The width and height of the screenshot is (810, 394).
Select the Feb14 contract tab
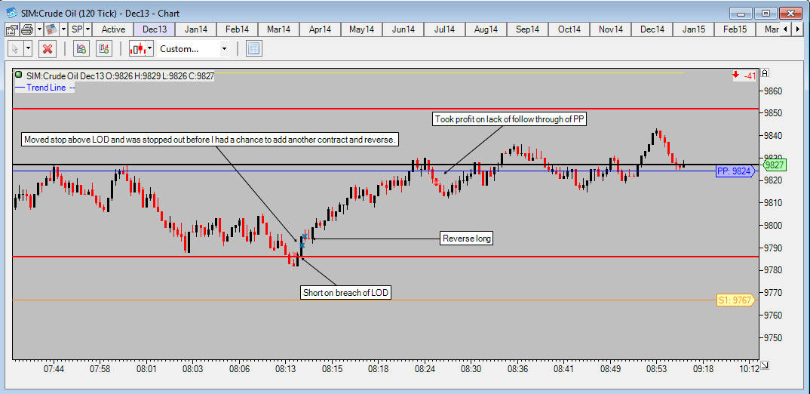(237, 29)
